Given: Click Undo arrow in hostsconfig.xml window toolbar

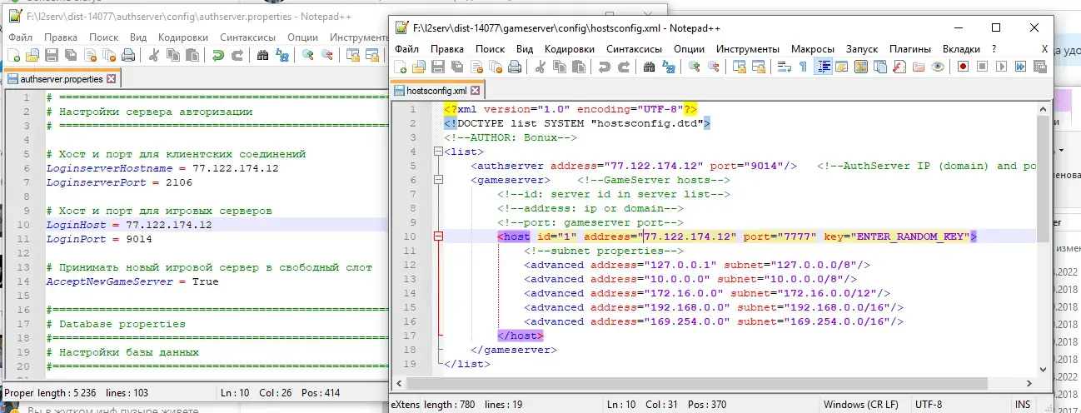Looking at the screenshot, I should click(605, 67).
